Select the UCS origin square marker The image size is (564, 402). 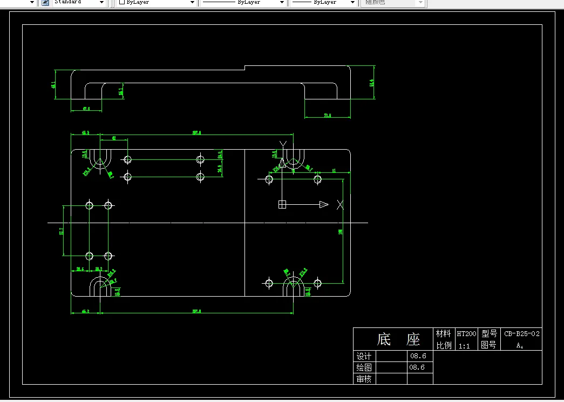[282, 205]
